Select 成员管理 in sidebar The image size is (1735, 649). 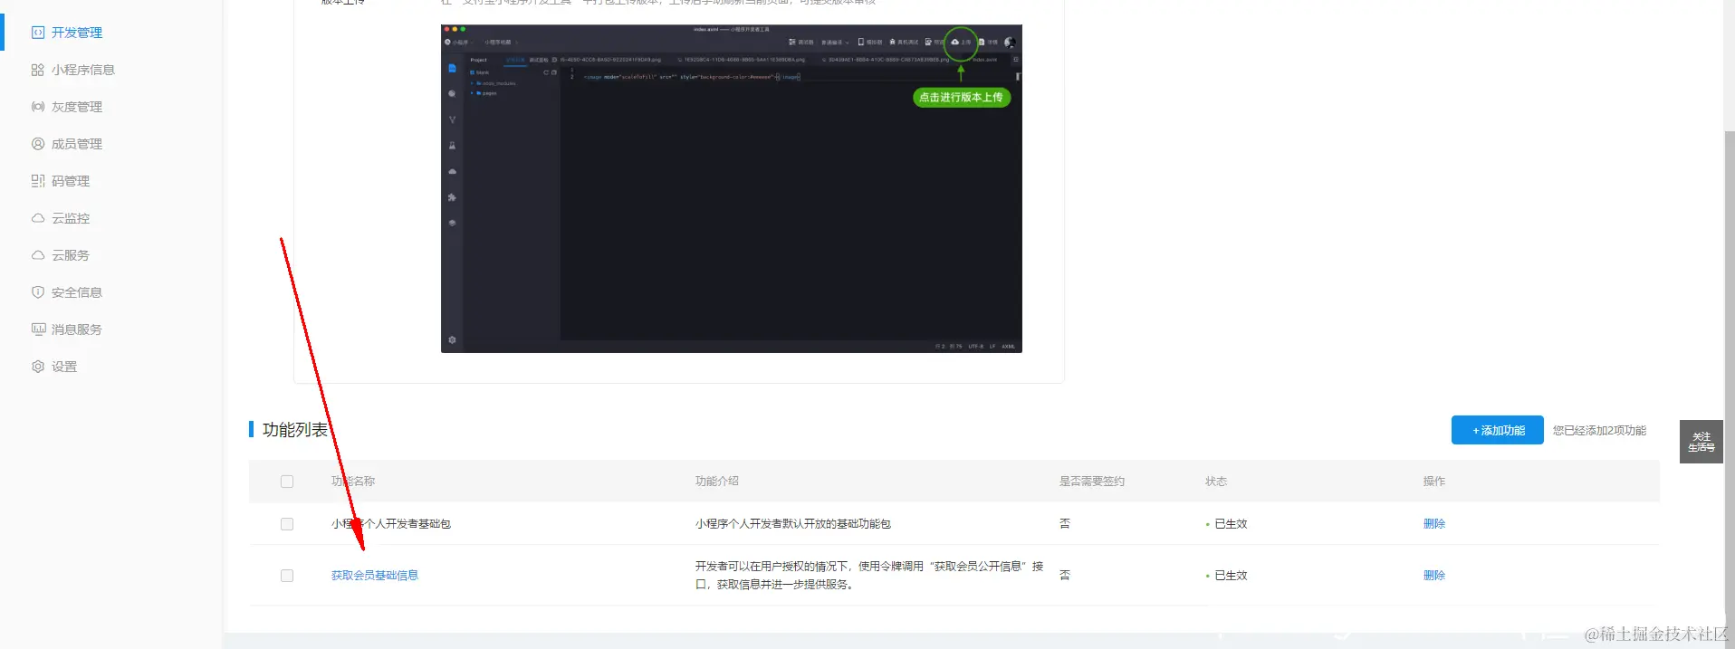77,144
